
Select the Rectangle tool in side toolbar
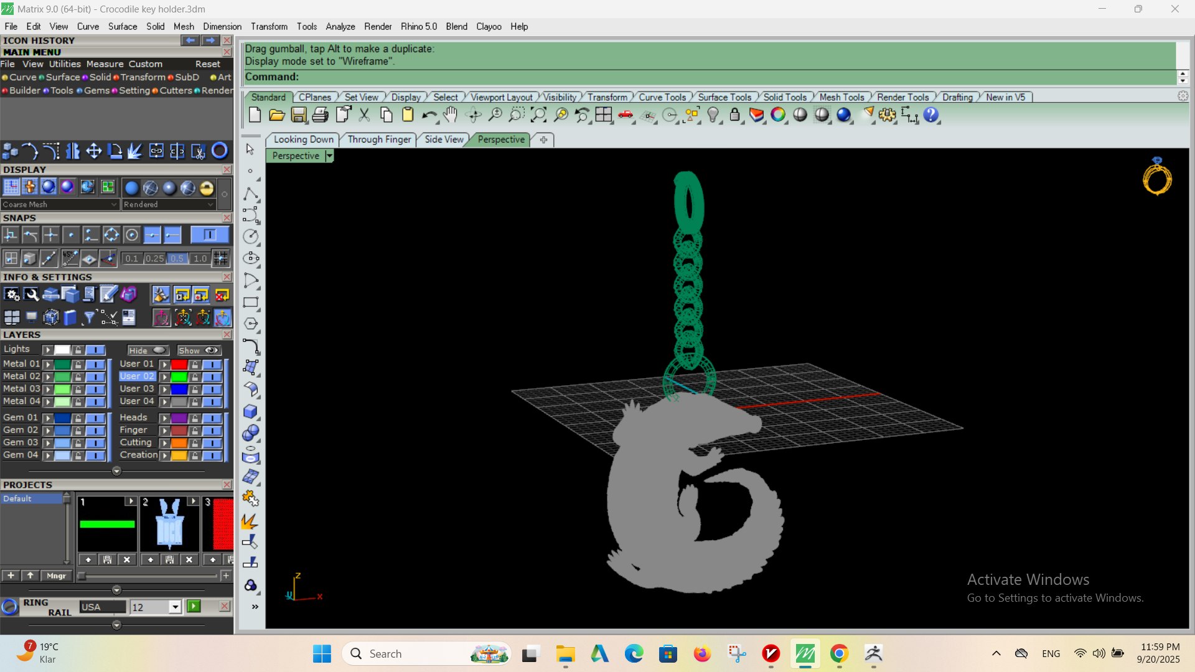coord(251,302)
